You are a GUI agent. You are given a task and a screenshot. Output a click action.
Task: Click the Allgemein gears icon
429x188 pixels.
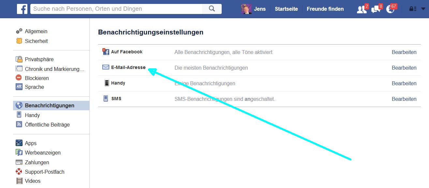tap(19, 31)
